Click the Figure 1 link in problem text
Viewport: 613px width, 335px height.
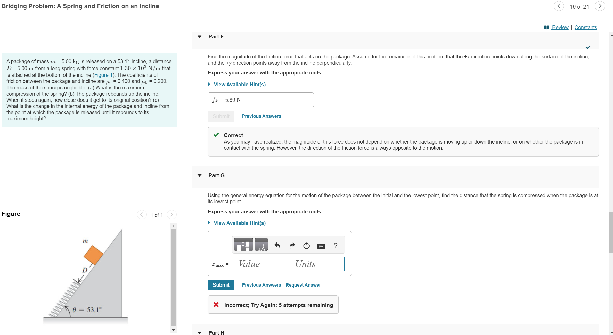coord(103,75)
